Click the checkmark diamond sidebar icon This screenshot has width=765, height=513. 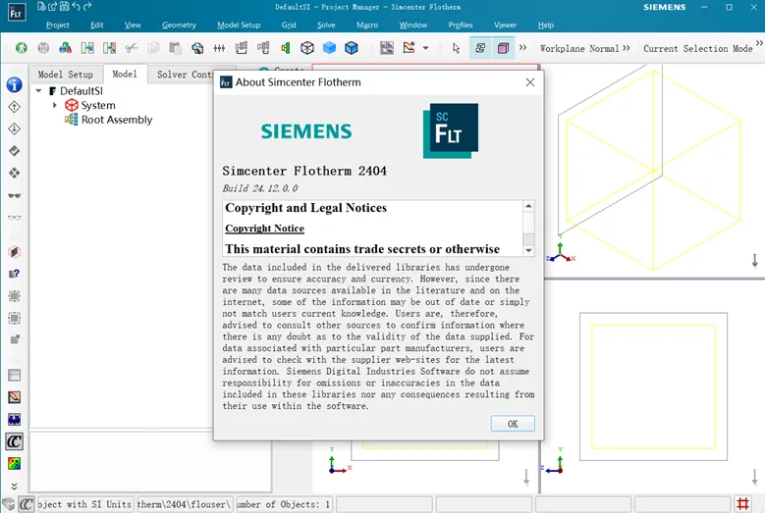[x=14, y=151]
